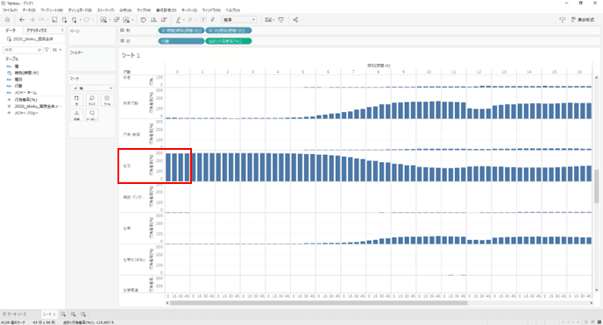The image size is (603, 325).
Task: Sort descending toolbar icon
Action: (164, 19)
